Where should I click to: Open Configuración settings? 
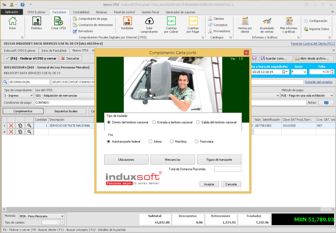tap(316, 21)
